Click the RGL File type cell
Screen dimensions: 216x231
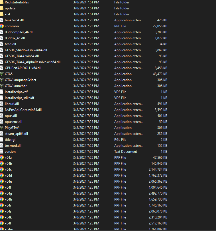click(x=120, y=139)
